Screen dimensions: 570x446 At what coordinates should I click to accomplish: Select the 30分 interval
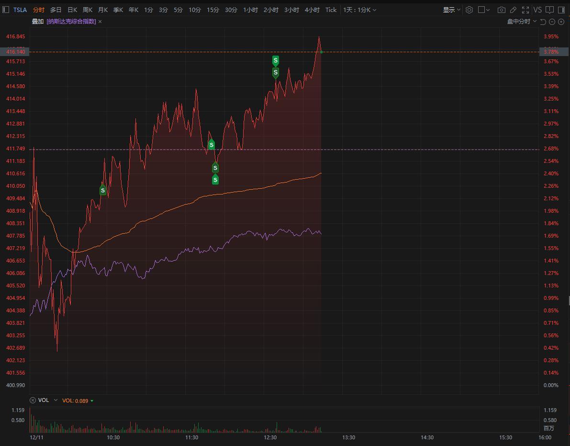click(231, 10)
